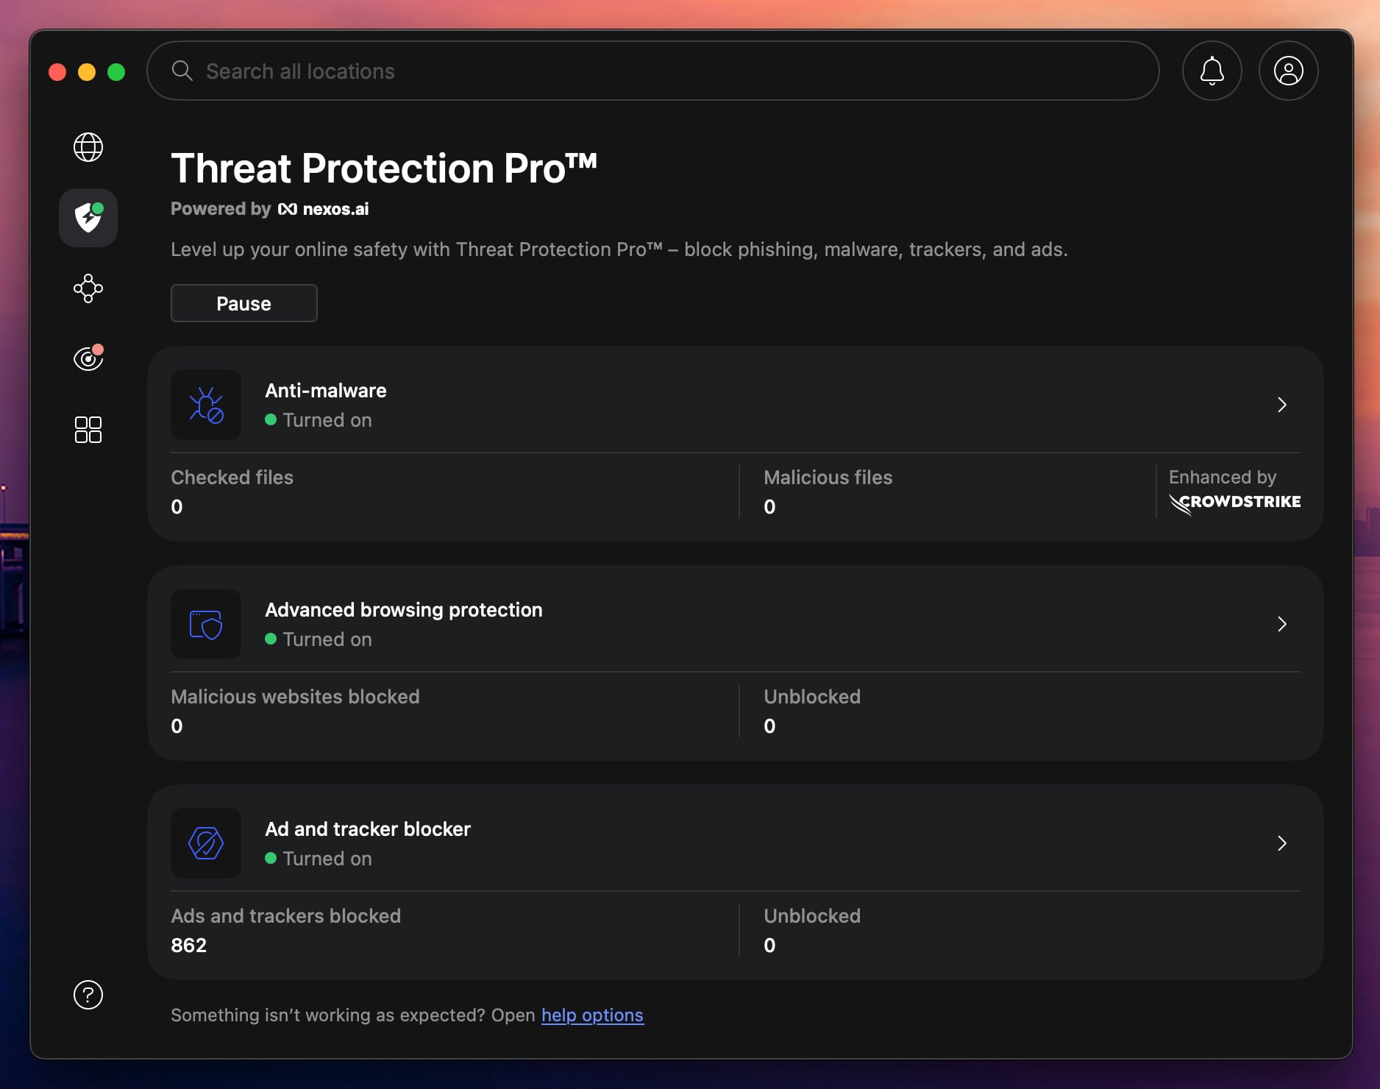Click the yellow window minimize button
Viewport: 1380px width, 1089px height.
click(87, 71)
